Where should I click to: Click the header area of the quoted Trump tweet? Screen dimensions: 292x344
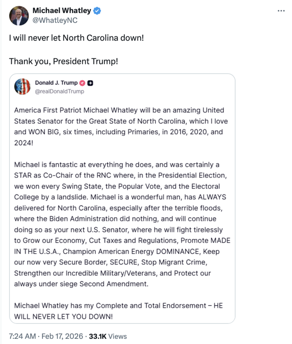tap(56, 86)
